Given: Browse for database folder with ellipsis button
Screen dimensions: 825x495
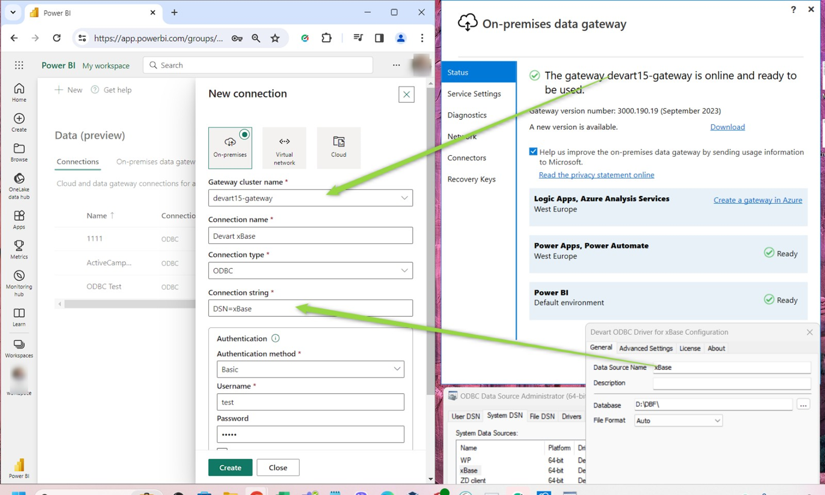Looking at the screenshot, I should coord(803,405).
